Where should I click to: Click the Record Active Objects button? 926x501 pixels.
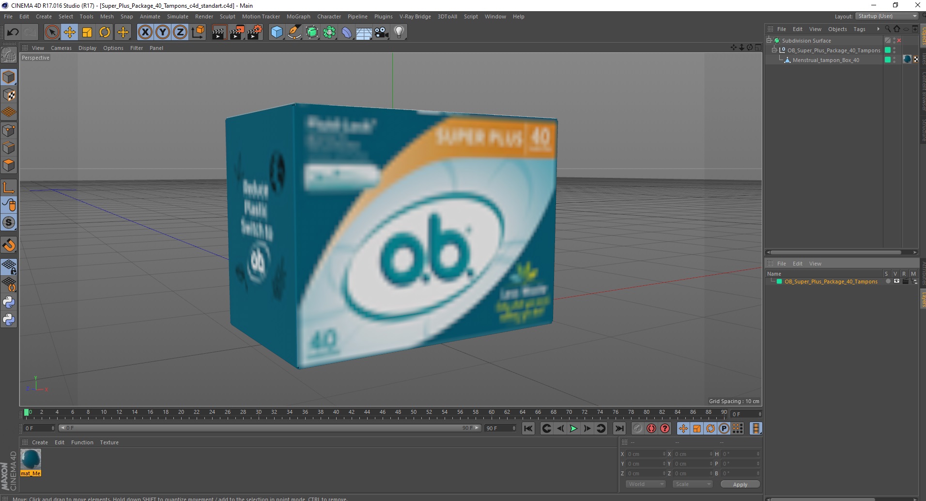click(x=638, y=428)
